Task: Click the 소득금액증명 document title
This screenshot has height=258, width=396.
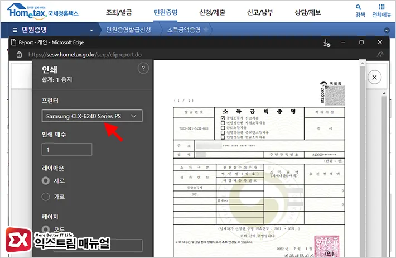Action: (x=259, y=111)
